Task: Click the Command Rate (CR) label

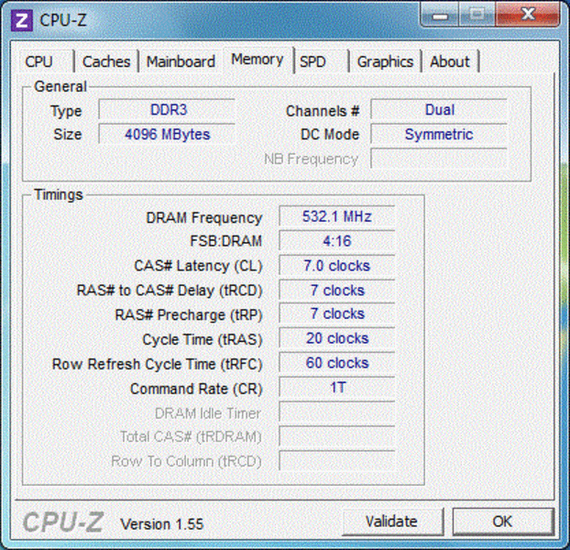Action: pyautogui.click(x=196, y=389)
